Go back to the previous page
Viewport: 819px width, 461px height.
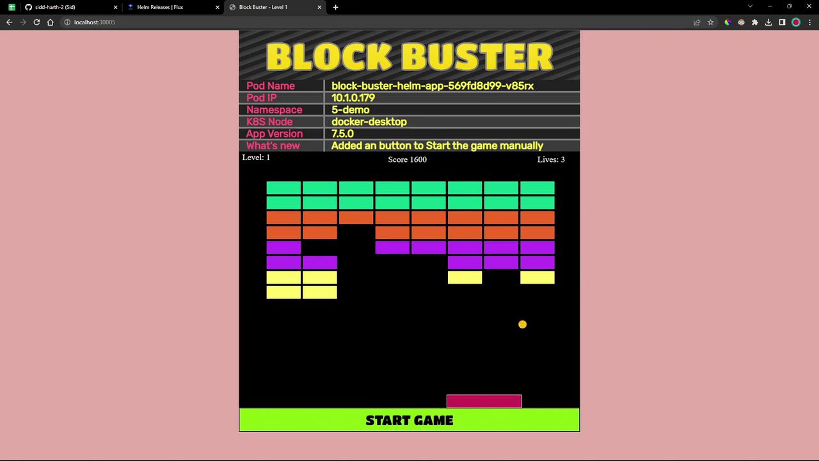pyautogui.click(x=9, y=22)
